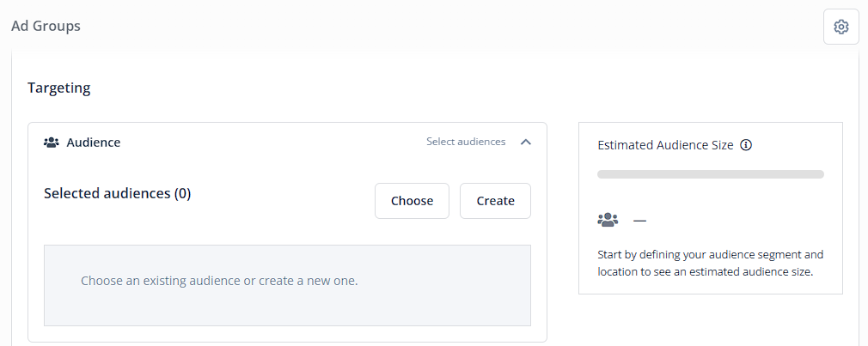The image size is (868, 346).
Task: Click the Audience panel header label
Action: (94, 143)
